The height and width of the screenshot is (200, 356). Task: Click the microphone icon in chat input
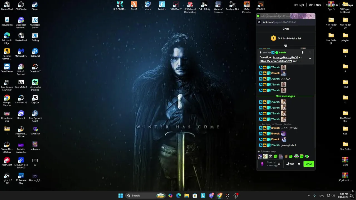262,164
